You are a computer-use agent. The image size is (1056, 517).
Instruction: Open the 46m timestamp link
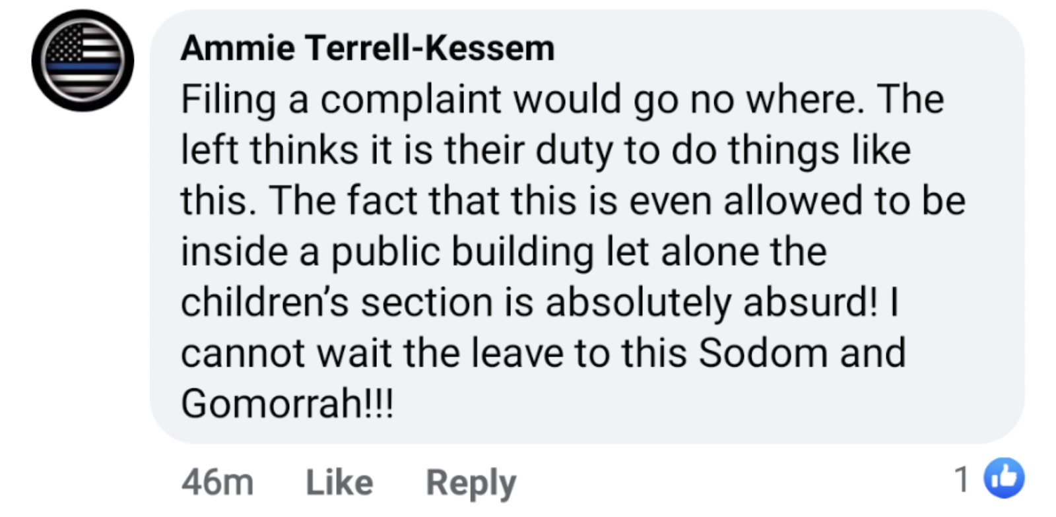[x=217, y=482]
